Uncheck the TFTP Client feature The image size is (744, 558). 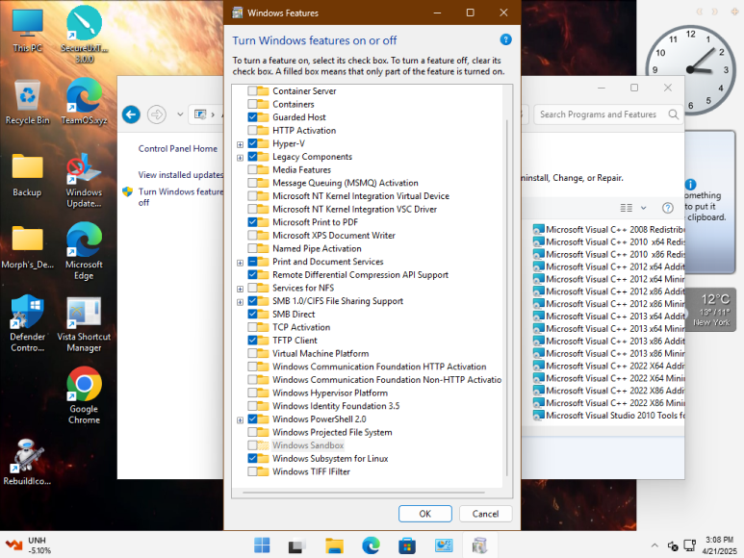(x=252, y=340)
